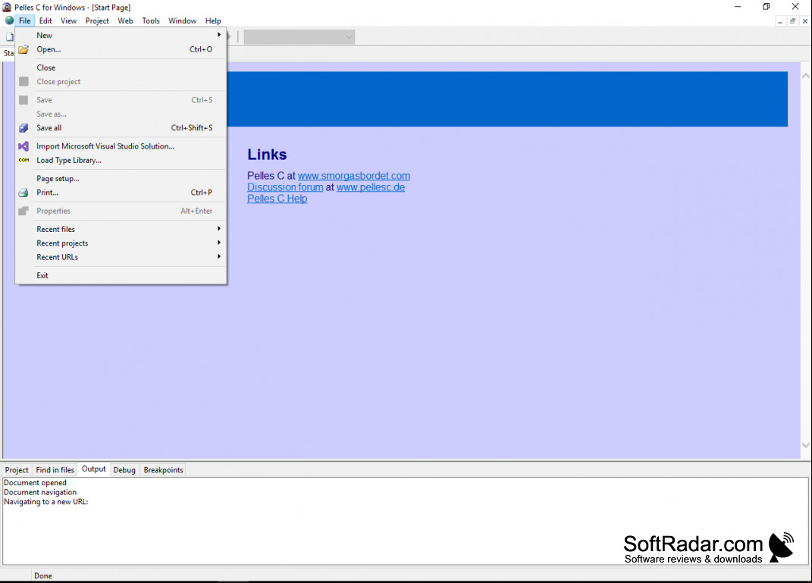Choose Load Type Library...
The height and width of the screenshot is (583, 812).
tap(121, 161)
